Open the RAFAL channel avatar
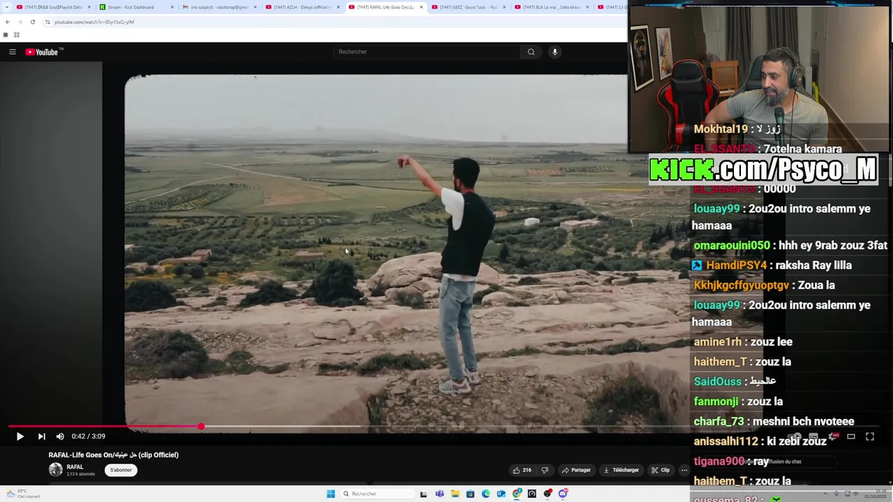 click(x=56, y=470)
